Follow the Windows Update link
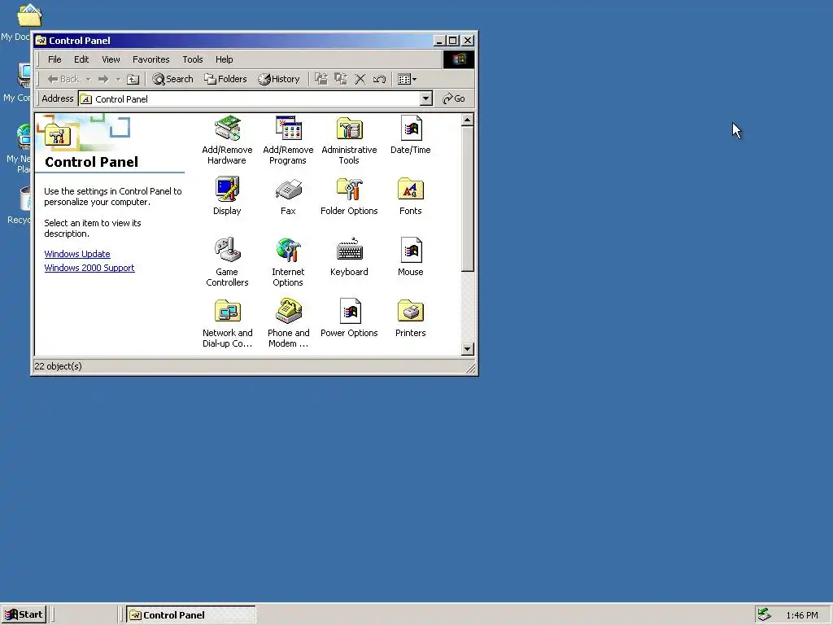The width and height of the screenshot is (833, 625). coord(77,254)
